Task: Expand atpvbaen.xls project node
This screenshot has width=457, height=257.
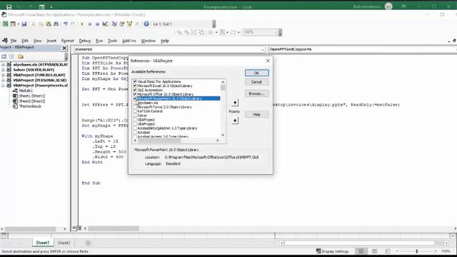Action: pos(3,64)
